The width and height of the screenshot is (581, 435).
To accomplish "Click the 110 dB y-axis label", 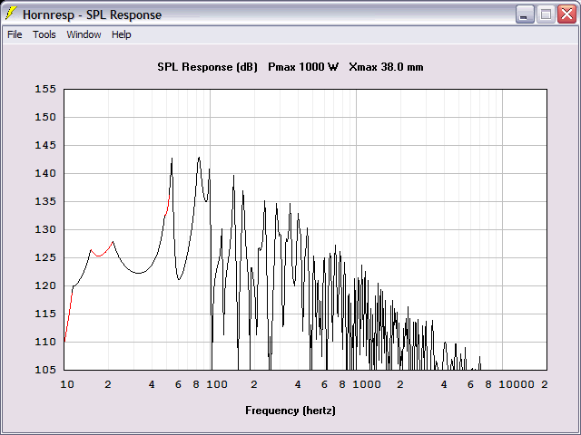I will coord(45,343).
